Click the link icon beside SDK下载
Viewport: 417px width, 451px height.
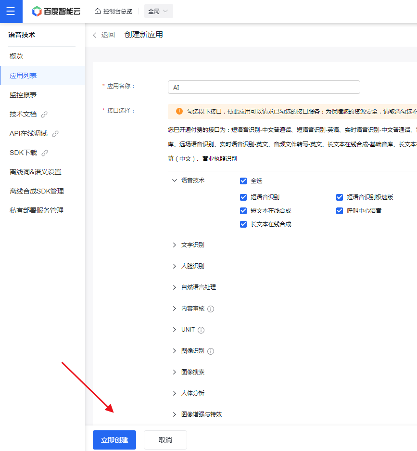click(45, 153)
